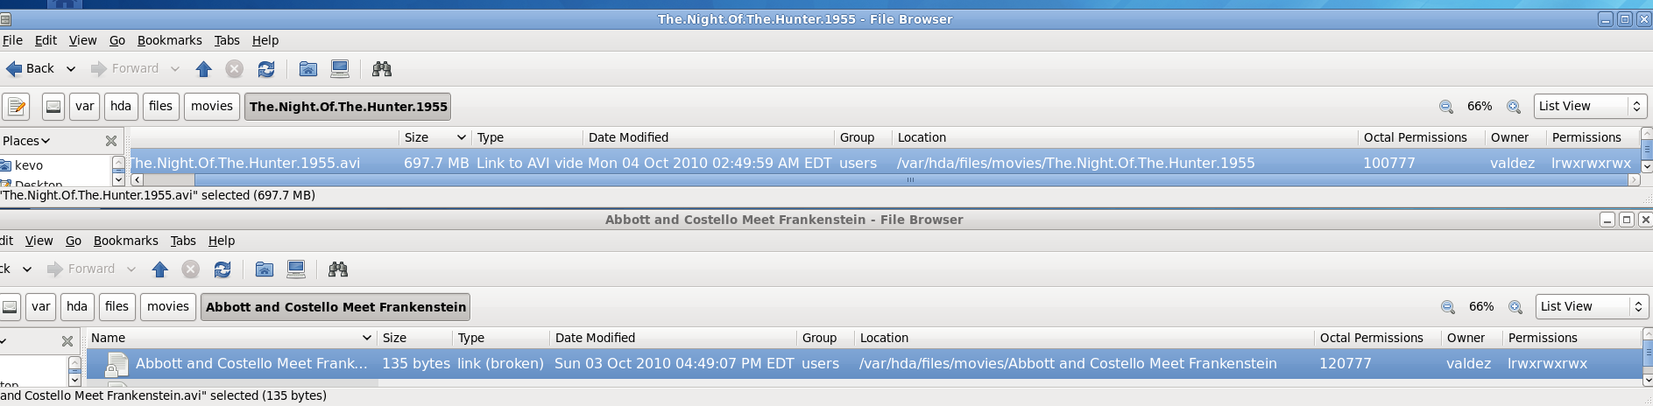
Task: Open View menu in top window
Action: coord(82,40)
